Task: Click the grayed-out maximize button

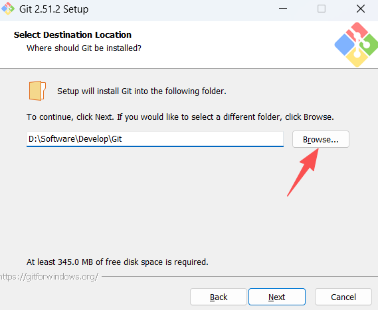Action: pyautogui.click(x=322, y=9)
